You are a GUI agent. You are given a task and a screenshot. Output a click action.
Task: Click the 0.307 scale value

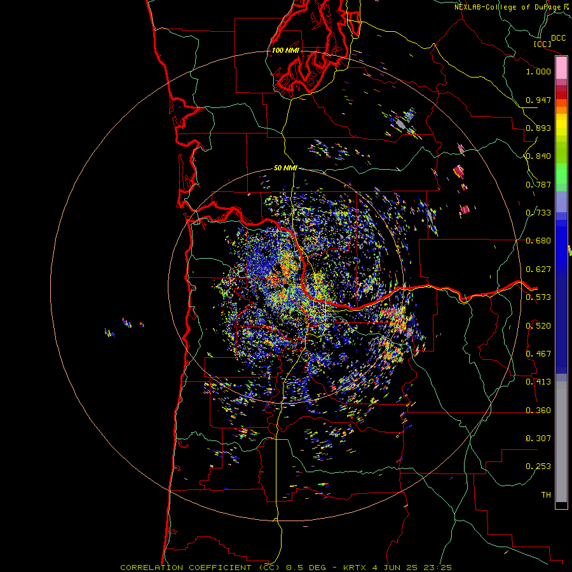click(538, 438)
